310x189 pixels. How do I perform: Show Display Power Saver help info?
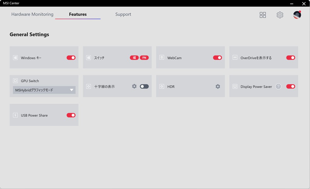(x=279, y=86)
